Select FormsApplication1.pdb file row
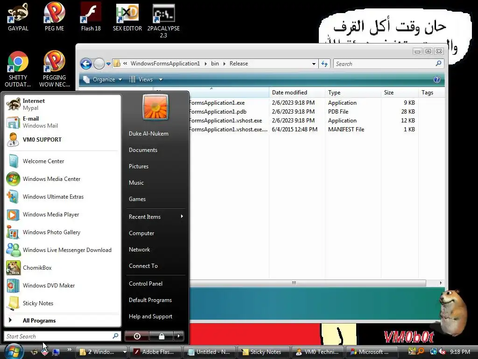This screenshot has width=478, height=359. tap(302, 112)
